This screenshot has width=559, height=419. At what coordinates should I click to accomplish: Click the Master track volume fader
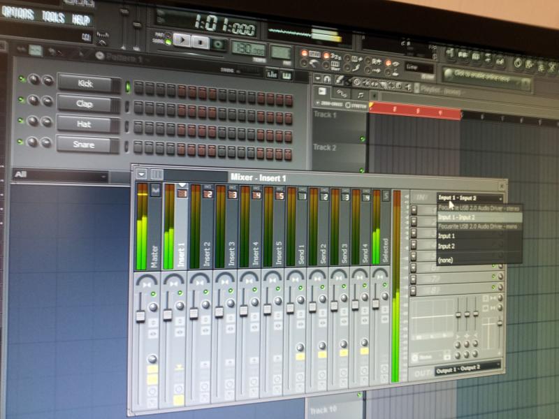tap(140, 316)
